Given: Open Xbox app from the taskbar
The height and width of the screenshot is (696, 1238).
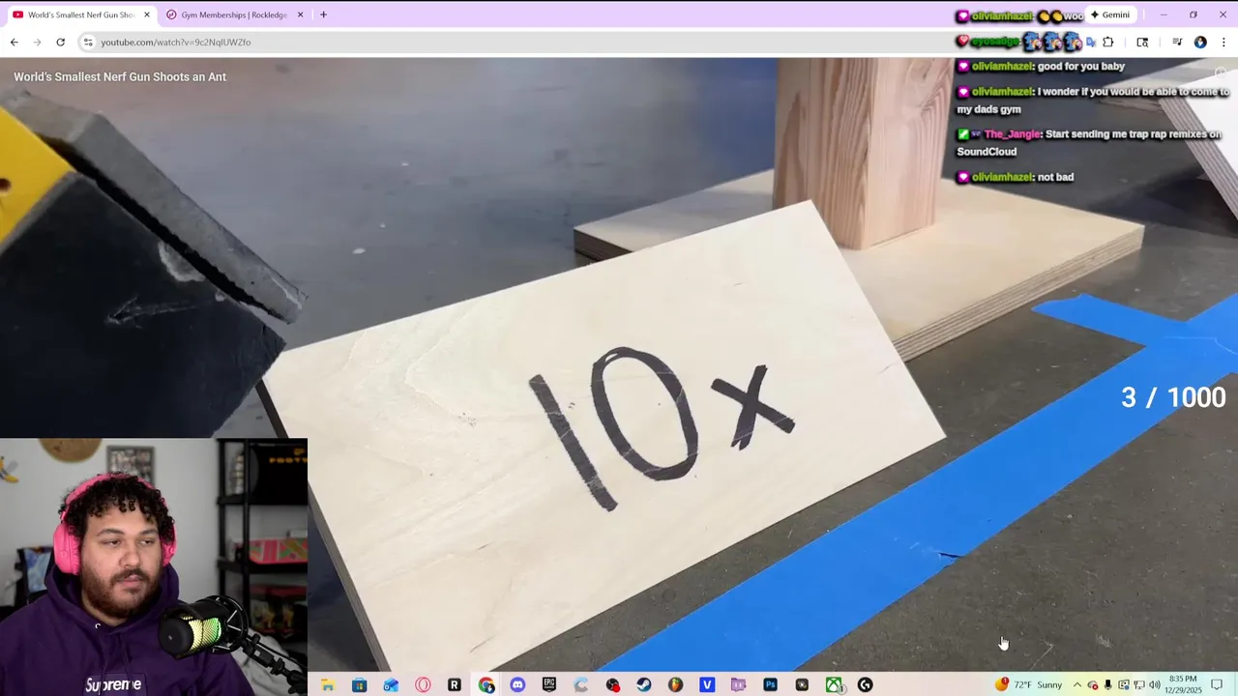Looking at the screenshot, I should pos(833,684).
